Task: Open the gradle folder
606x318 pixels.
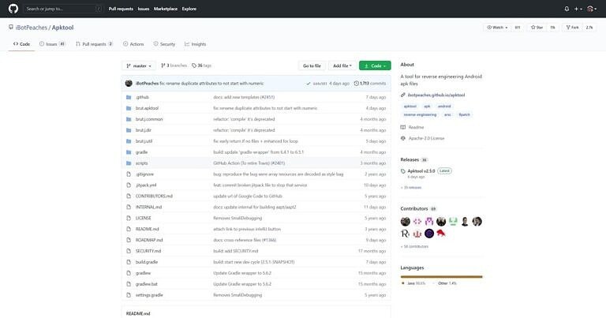Action: 141,152
